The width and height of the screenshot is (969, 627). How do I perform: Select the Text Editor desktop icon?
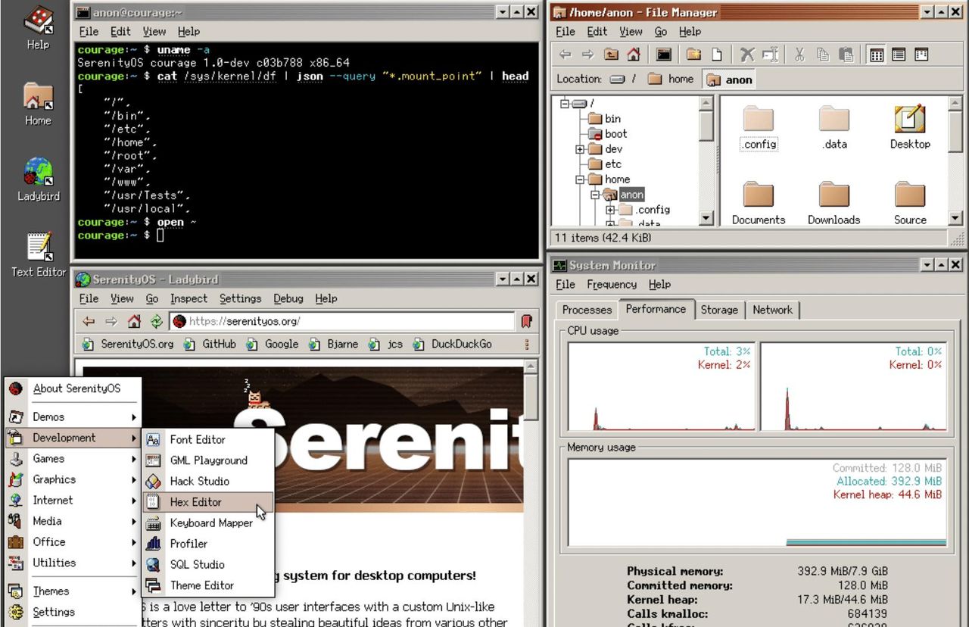(38, 255)
